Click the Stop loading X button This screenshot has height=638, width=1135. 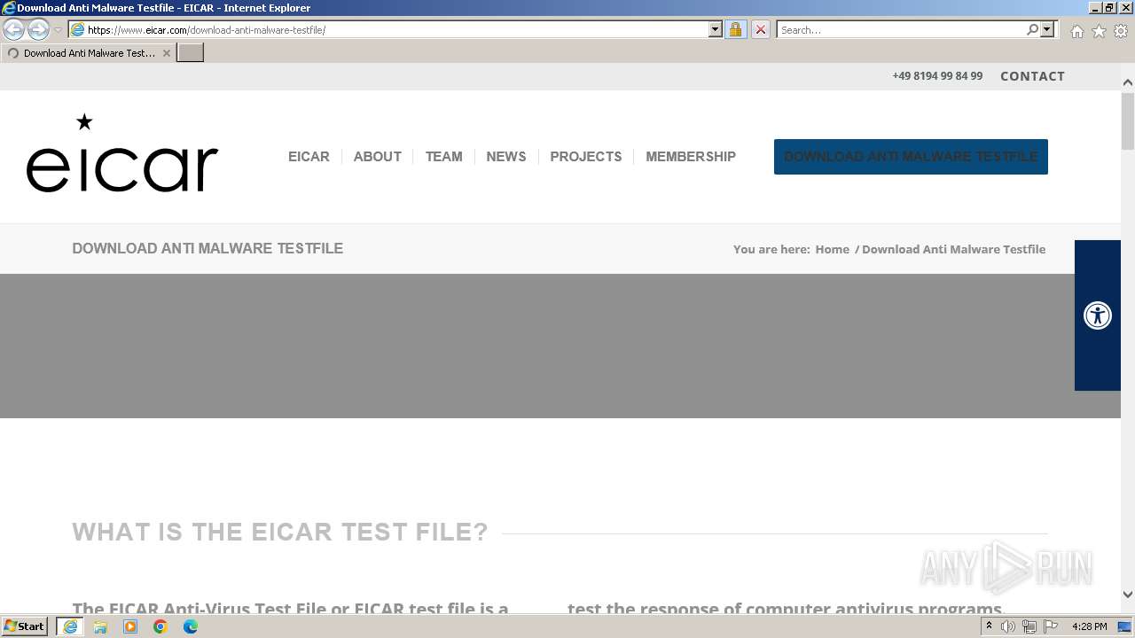click(x=760, y=30)
